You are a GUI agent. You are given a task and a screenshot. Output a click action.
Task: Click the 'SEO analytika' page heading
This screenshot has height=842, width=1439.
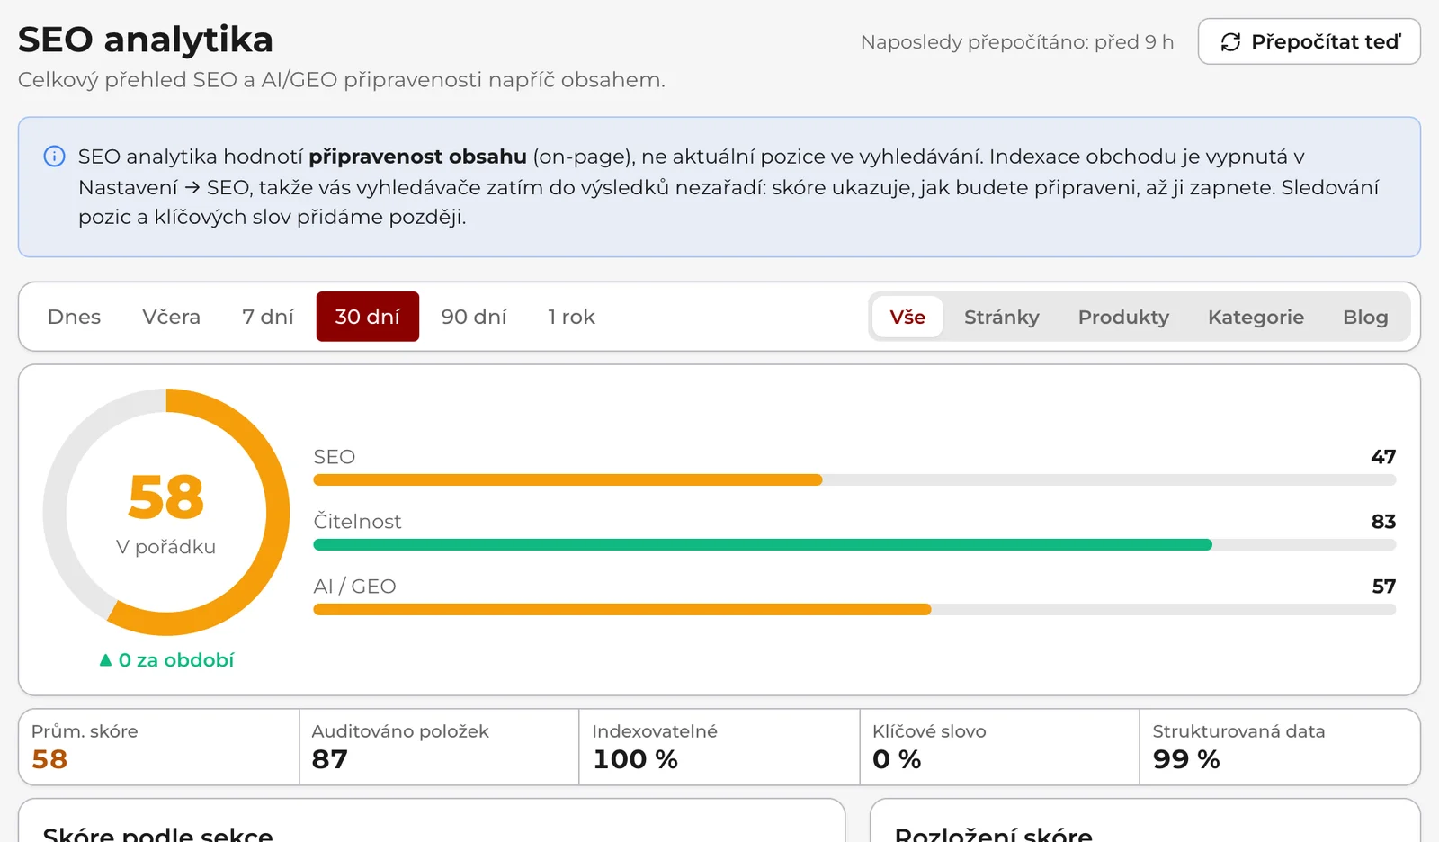tap(146, 40)
